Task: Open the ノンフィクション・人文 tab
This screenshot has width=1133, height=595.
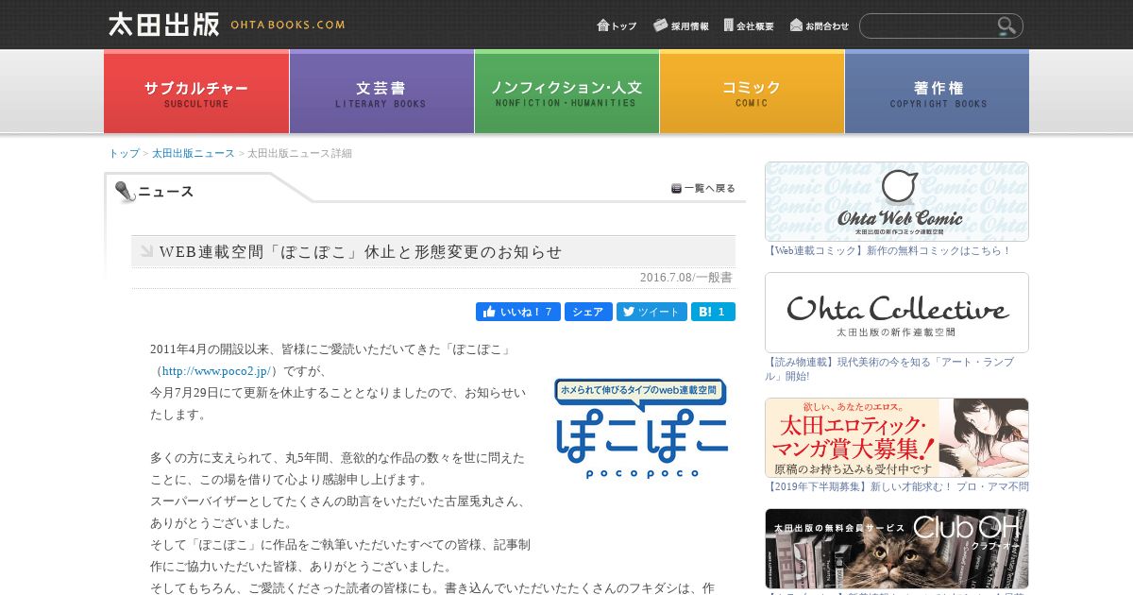Action: [566, 92]
